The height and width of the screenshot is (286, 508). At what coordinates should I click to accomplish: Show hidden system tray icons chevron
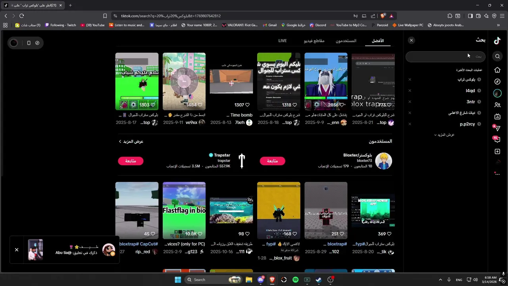click(x=440, y=280)
